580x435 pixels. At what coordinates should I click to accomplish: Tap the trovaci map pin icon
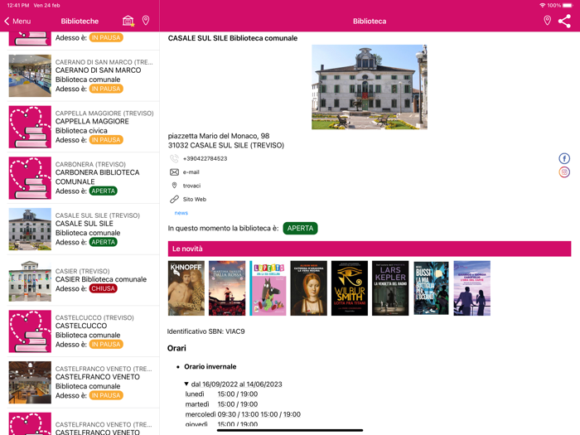click(174, 186)
